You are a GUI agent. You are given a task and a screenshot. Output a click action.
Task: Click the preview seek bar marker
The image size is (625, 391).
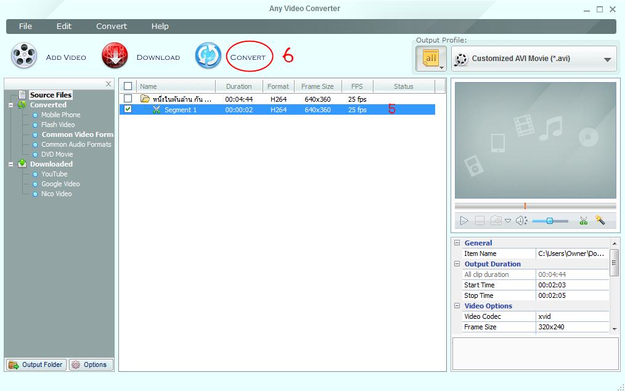tap(525, 206)
